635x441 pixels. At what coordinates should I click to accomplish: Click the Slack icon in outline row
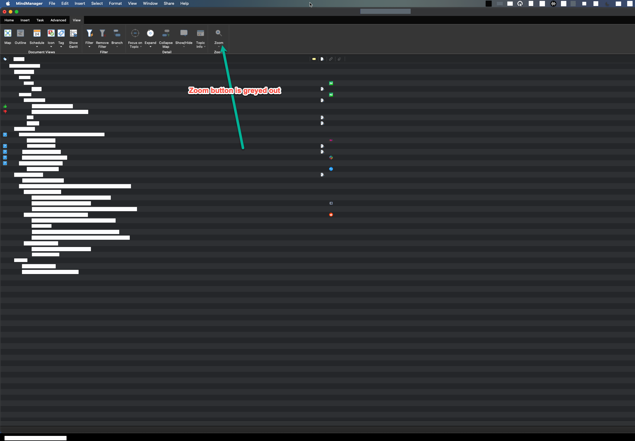331,158
